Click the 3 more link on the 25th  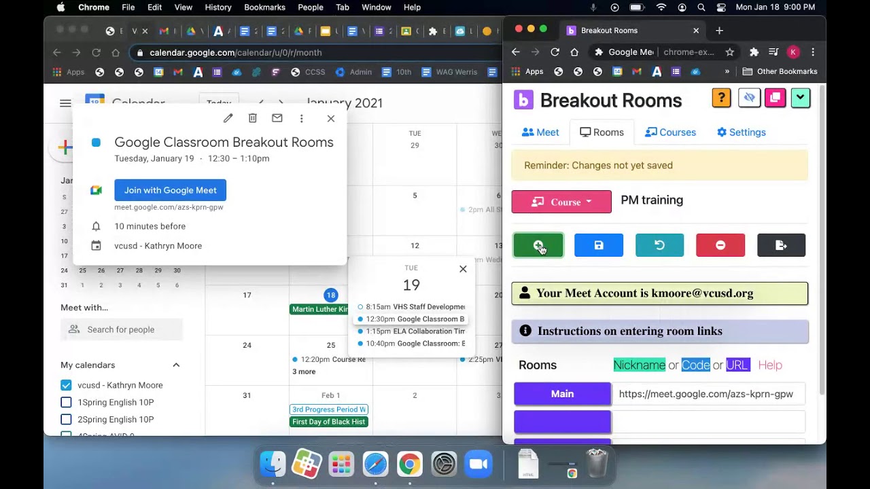[304, 372]
